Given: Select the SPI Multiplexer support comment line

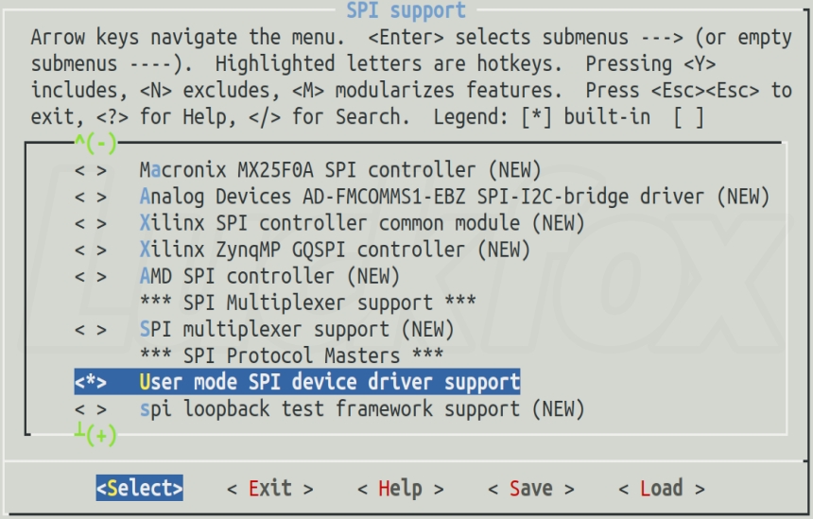Looking at the screenshot, I should click(x=307, y=303).
